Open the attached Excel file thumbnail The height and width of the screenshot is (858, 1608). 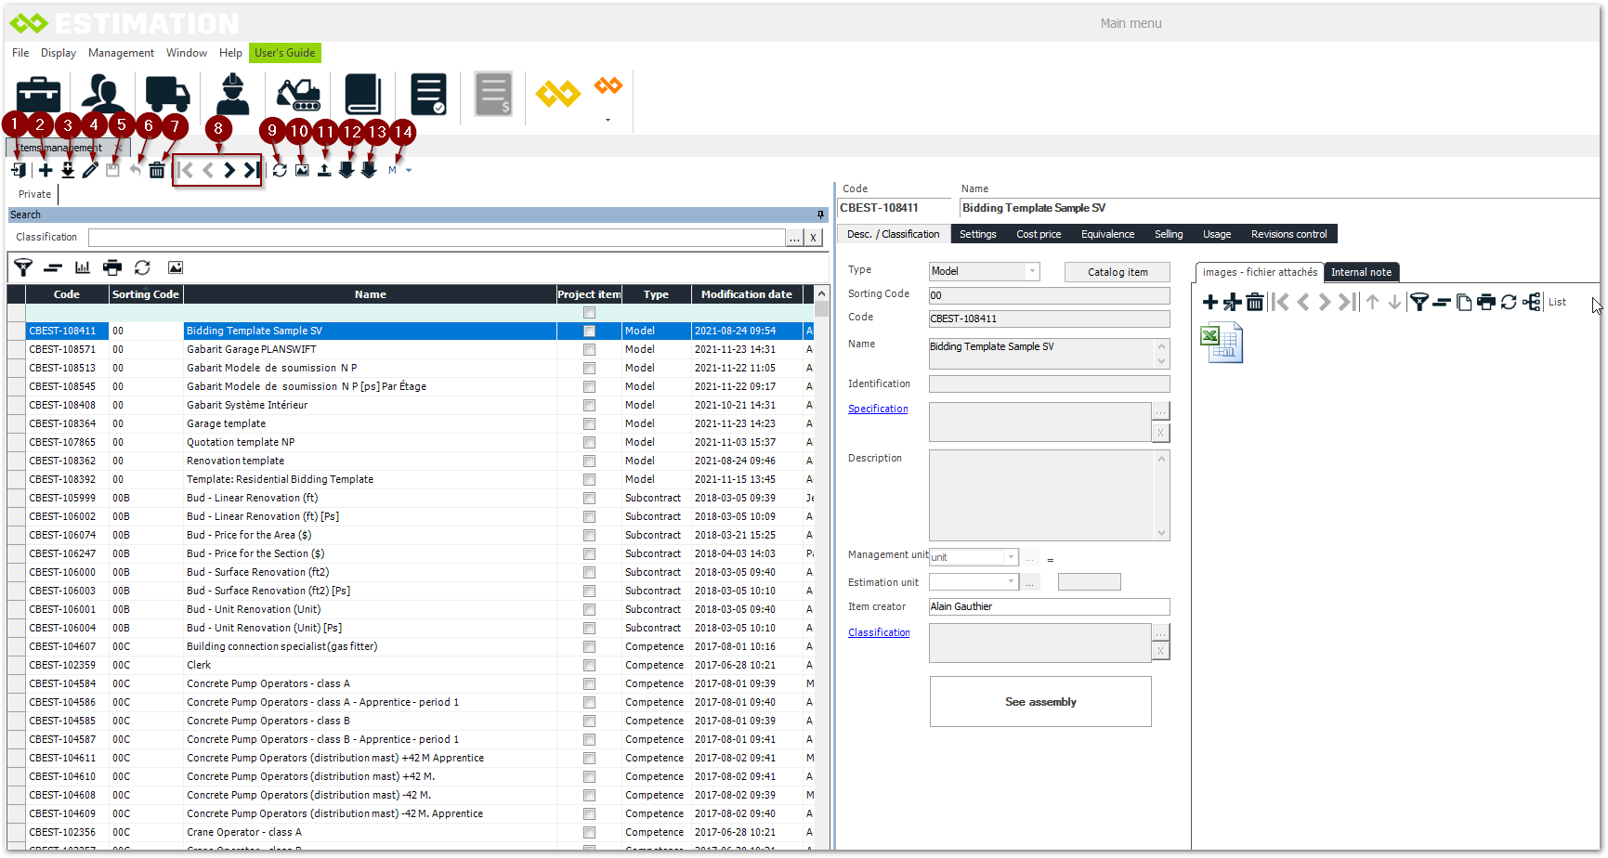point(1222,343)
